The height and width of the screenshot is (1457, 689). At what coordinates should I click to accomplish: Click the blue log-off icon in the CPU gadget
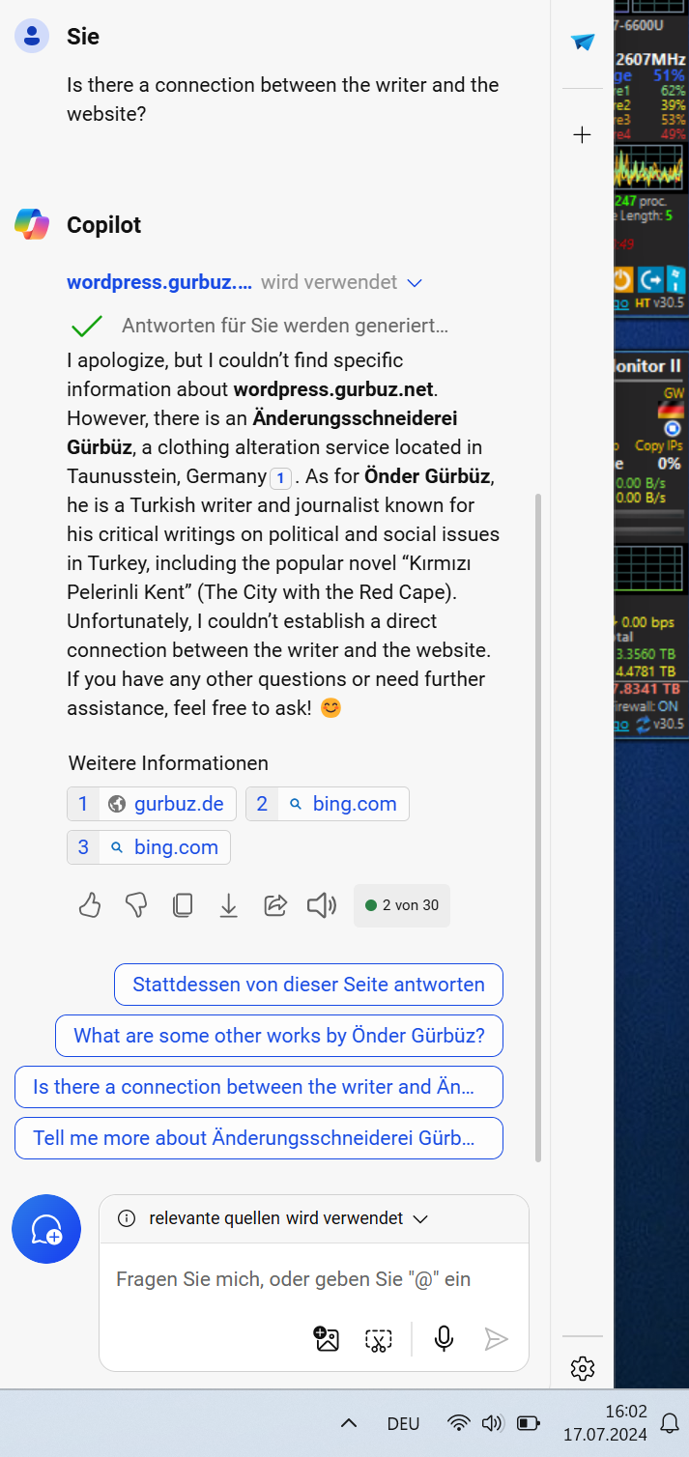[x=650, y=280]
